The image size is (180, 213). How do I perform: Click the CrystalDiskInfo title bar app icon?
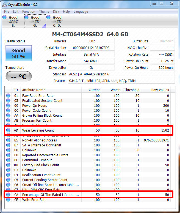pyautogui.click(x=4, y=5)
